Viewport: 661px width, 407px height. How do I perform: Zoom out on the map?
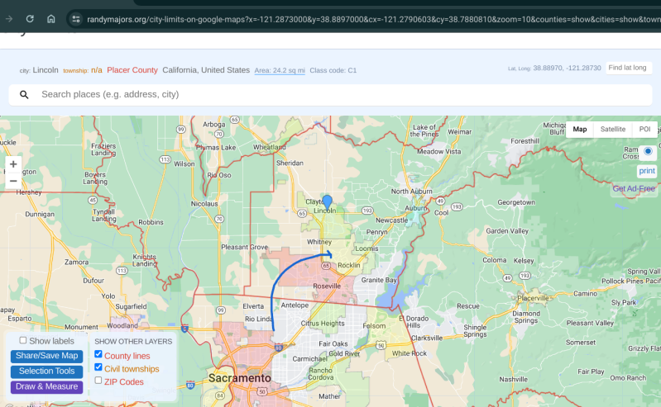(x=13, y=181)
